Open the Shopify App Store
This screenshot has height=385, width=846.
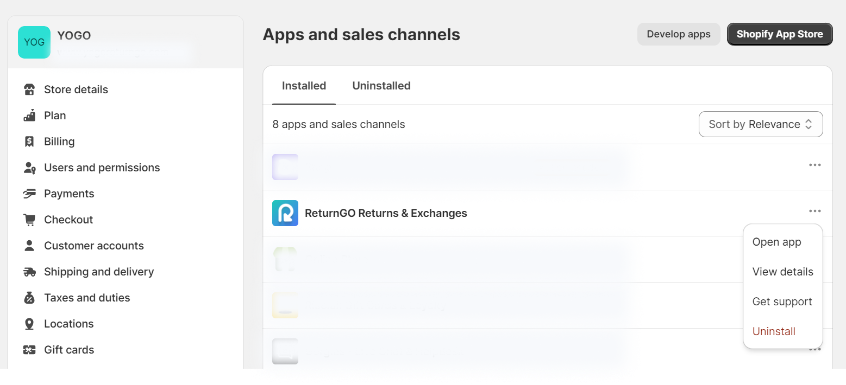click(x=780, y=34)
